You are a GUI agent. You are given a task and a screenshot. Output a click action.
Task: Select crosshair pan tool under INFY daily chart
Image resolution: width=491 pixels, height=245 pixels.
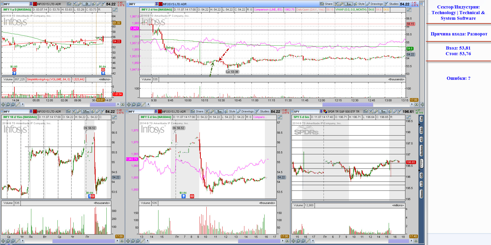pyautogui.click(x=3, y=104)
